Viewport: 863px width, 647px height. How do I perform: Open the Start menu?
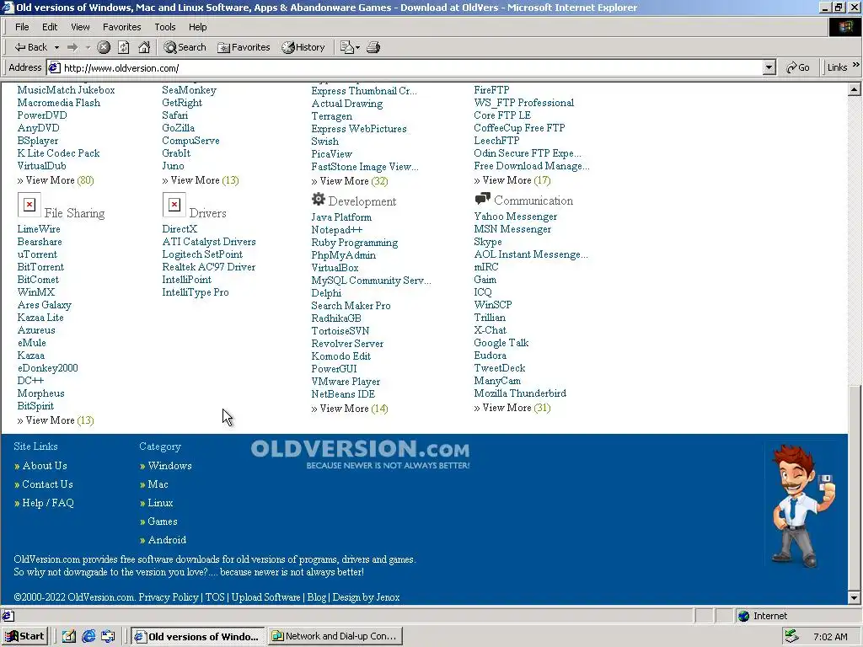tap(25, 636)
